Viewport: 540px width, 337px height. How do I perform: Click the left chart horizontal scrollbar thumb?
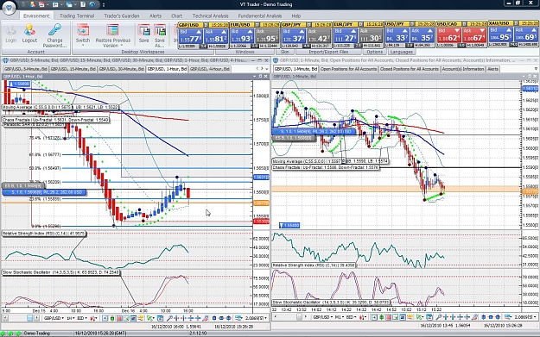pos(30,318)
